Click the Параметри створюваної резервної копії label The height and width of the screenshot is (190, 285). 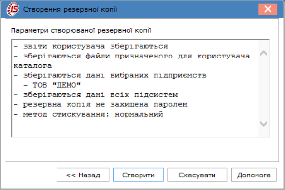point(81,30)
